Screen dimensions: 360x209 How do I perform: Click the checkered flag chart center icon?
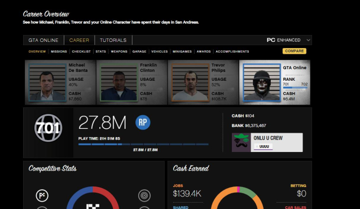coord(93,206)
